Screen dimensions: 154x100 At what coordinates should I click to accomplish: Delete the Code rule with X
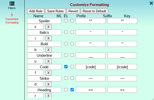(x=48, y=73)
